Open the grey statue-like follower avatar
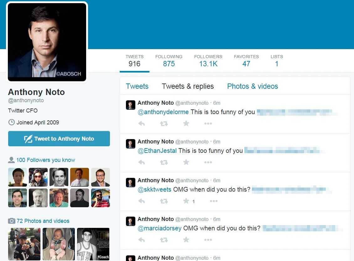The width and height of the screenshot is (354, 261). 38,198
